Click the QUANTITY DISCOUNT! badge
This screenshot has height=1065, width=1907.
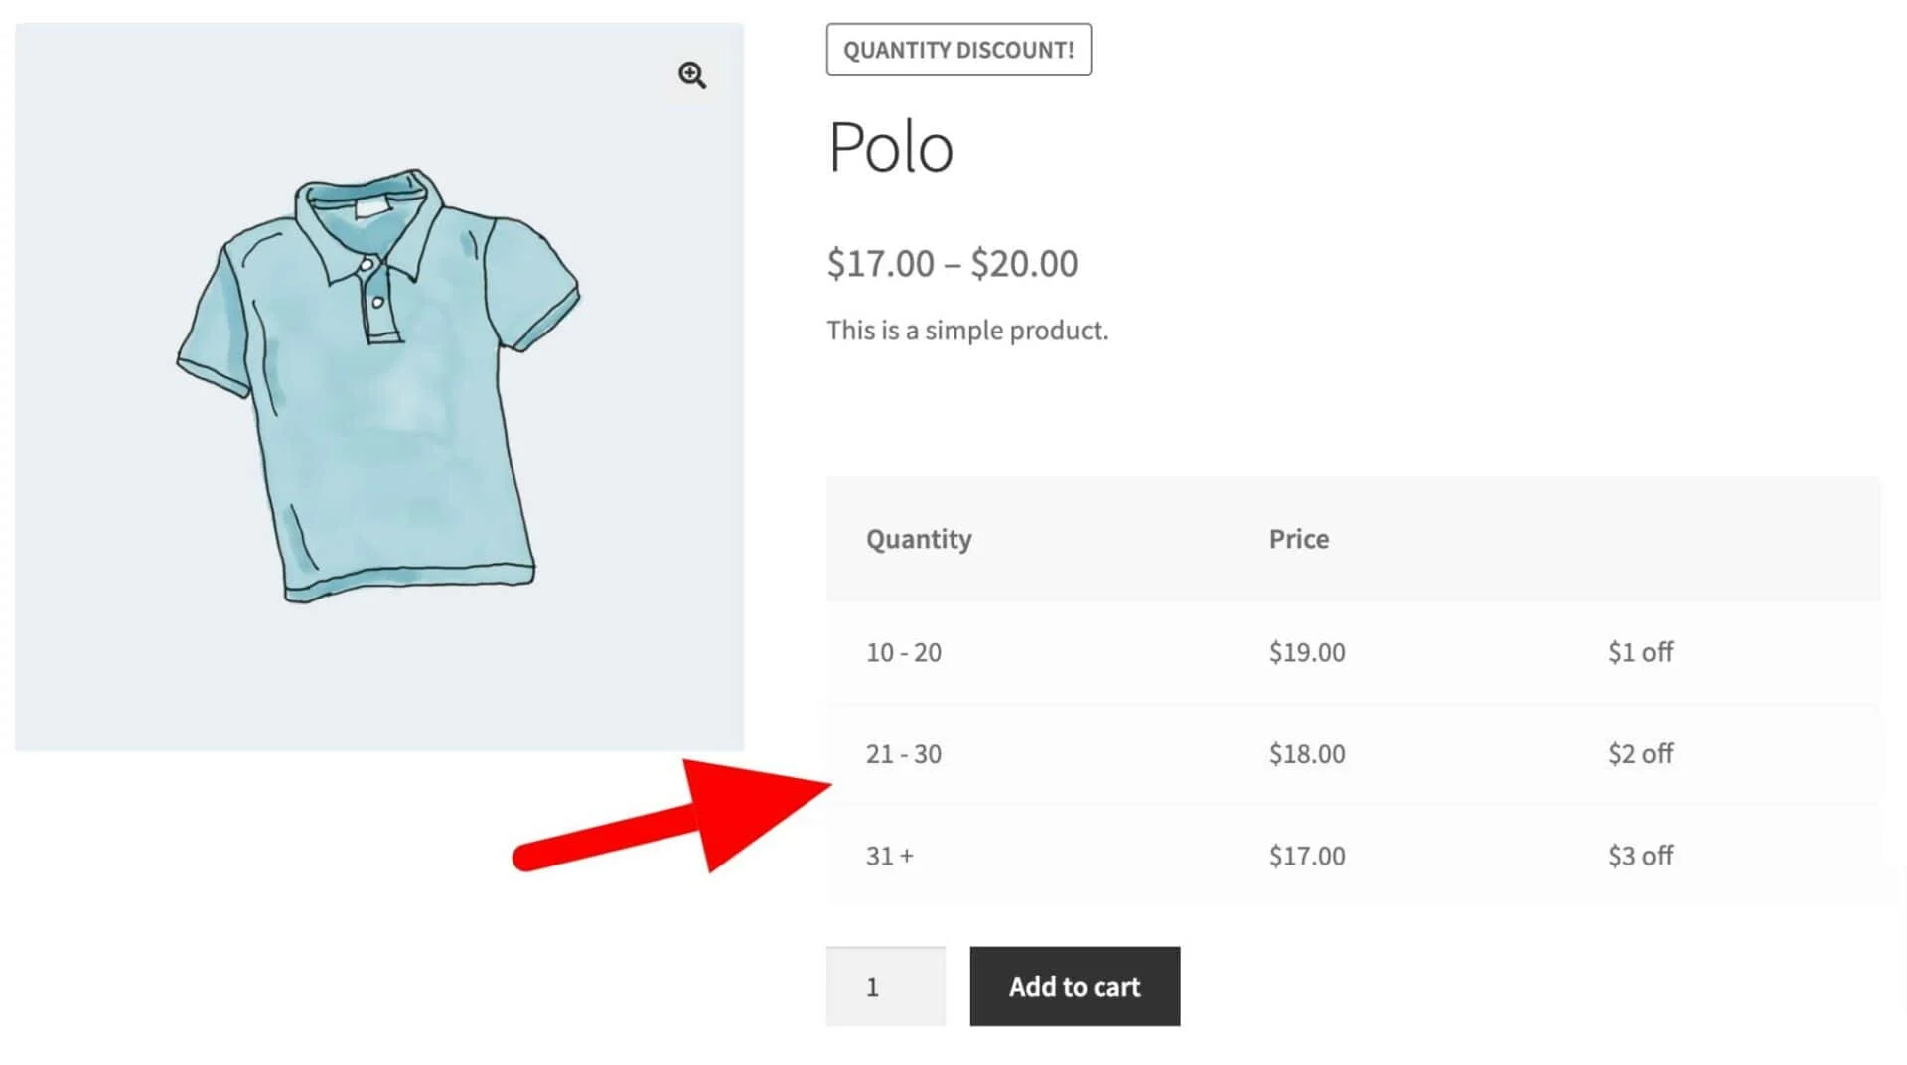[x=958, y=50]
